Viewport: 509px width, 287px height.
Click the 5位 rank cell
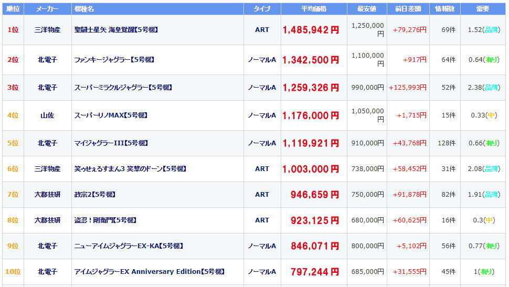pos(13,143)
